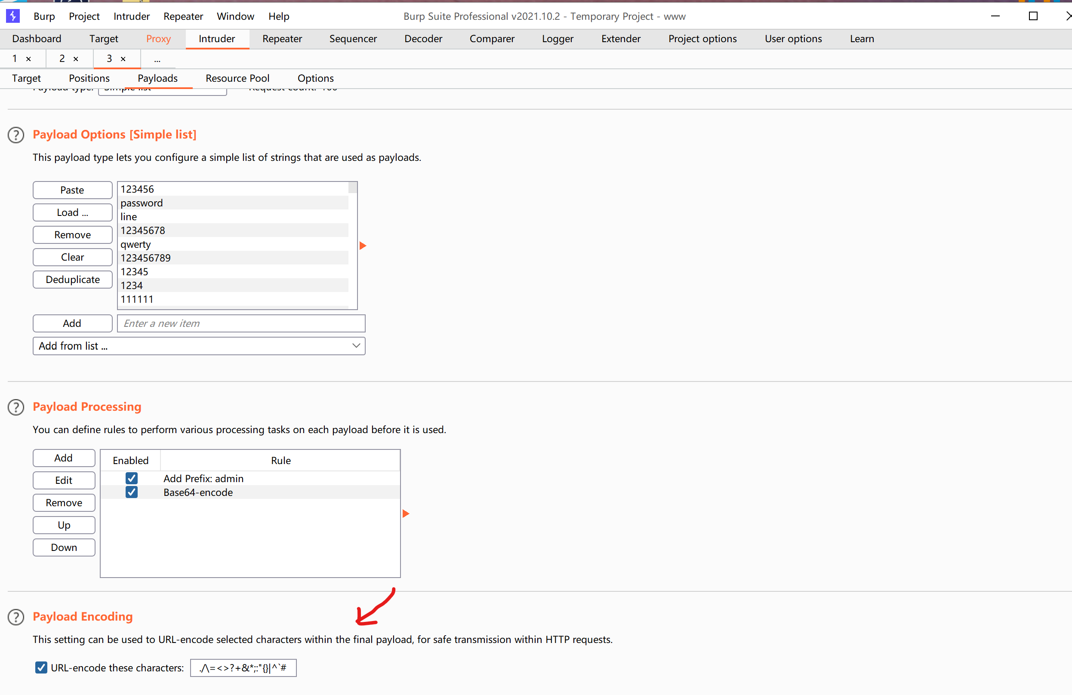Switch to the Logger tab
Image resolution: width=1072 pixels, height=695 pixels.
coord(558,39)
